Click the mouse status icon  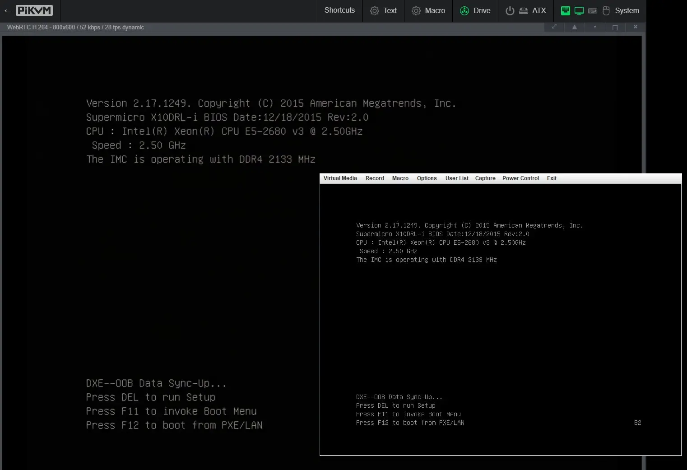606,11
